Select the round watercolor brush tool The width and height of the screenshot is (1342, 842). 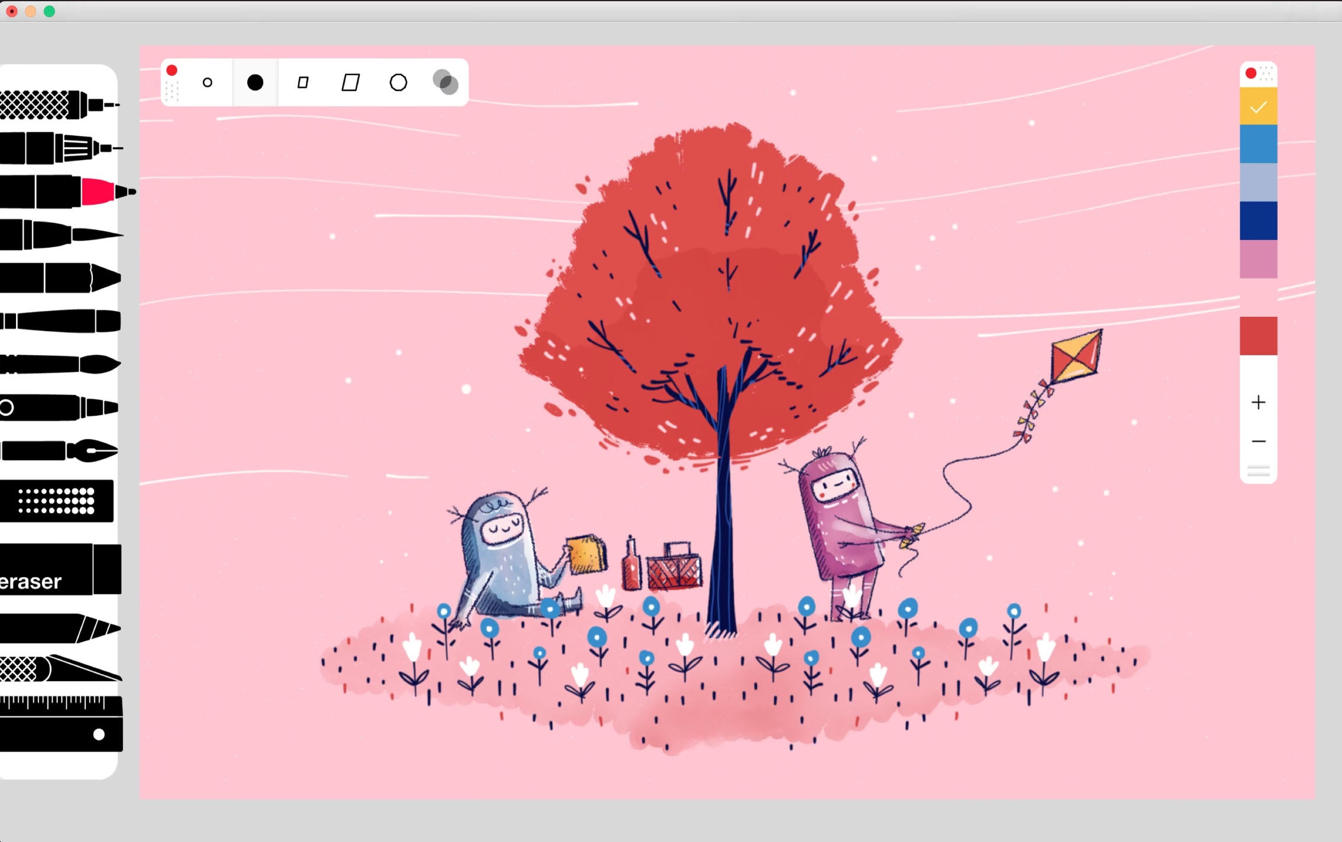click(59, 364)
